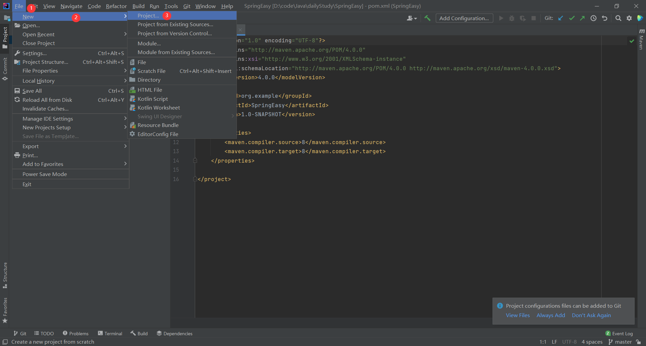Open Git history clock icon
Image resolution: width=646 pixels, height=346 pixels.
click(594, 18)
